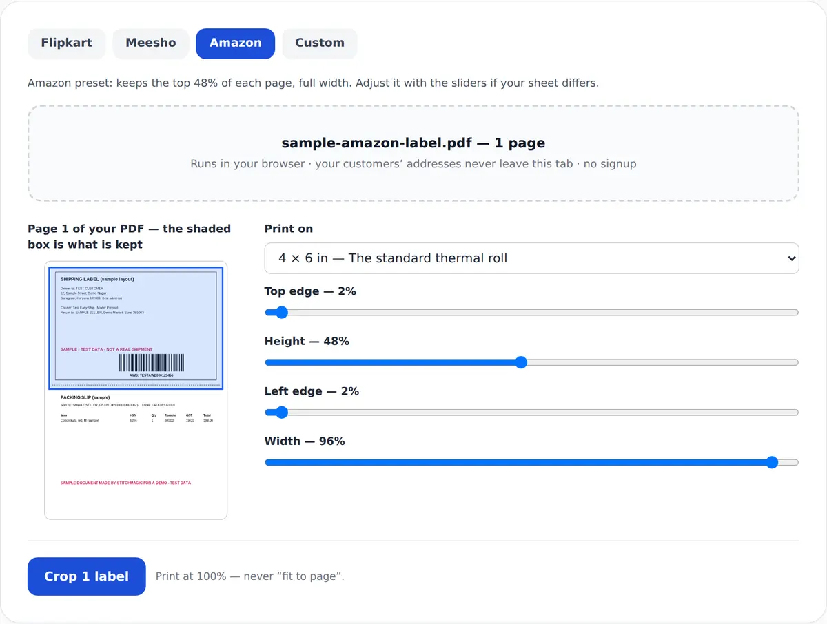This screenshot has height=624, width=827.
Task: Click the 'Top edge — 2%' label
Action: [x=310, y=291]
